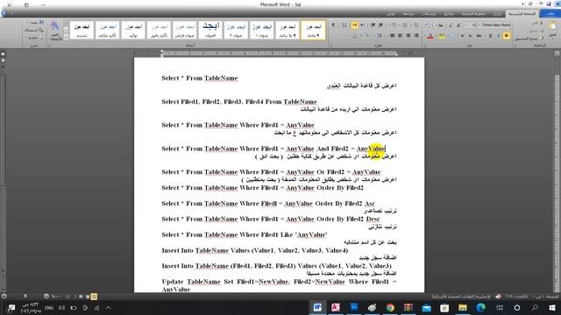The height and width of the screenshot is (315, 561).
Task: Clear all formatting with the eraser icon
Action: pos(427,25)
